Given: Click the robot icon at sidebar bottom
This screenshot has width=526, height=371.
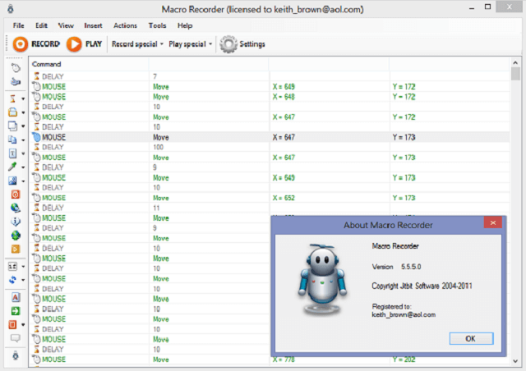Looking at the screenshot, I should point(15,355).
